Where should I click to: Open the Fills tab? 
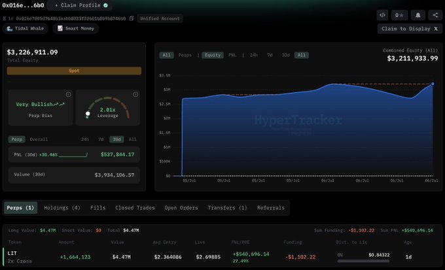[98, 208]
